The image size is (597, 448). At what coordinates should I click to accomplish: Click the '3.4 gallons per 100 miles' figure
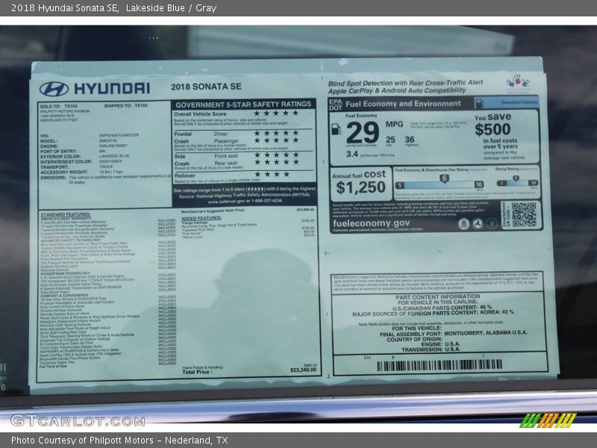[370, 155]
